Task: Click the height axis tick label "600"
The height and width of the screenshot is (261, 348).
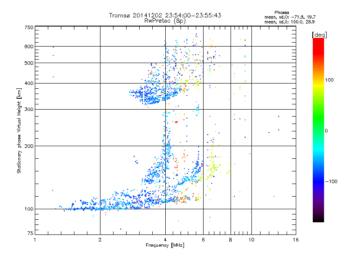Action: pyautogui.click(x=29, y=47)
